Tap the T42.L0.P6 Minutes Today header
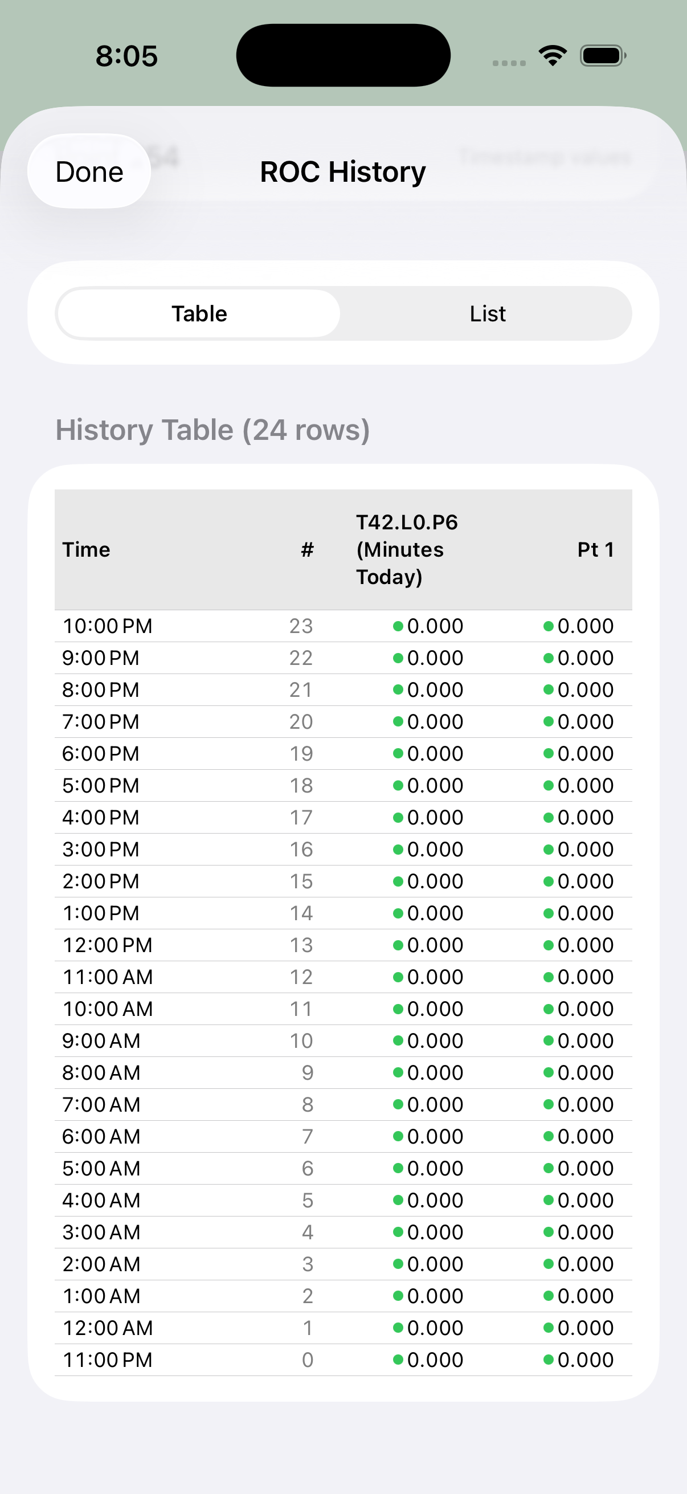 tap(406, 549)
